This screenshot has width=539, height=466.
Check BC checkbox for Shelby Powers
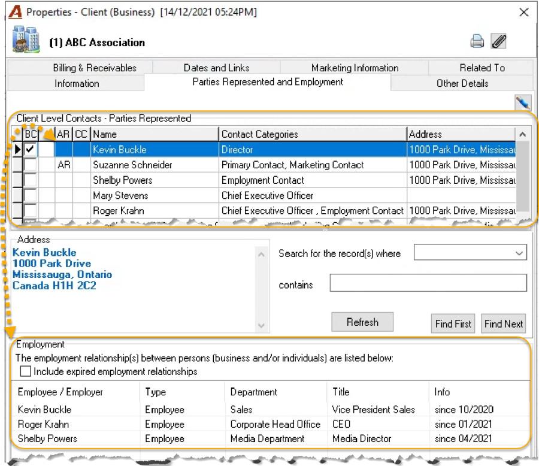tap(31, 180)
